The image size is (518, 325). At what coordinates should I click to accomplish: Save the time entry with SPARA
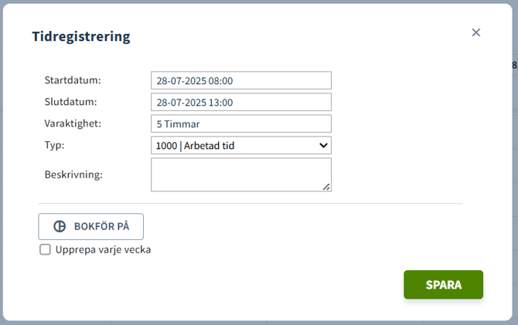[443, 284]
